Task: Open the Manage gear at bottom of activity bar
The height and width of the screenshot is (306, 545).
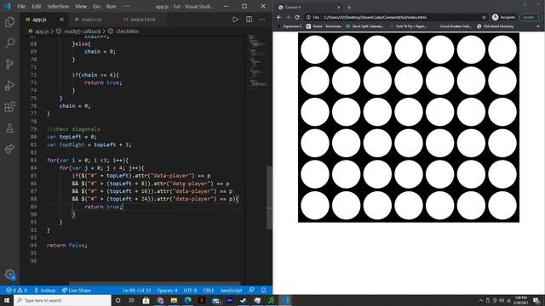Action: pyautogui.click(x=9, y=275)
